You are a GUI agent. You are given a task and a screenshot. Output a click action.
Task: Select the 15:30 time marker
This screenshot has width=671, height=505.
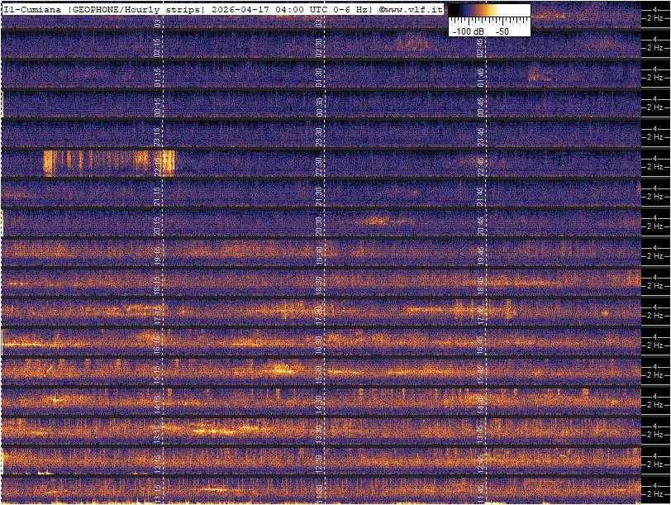click(x=319, y=374)
